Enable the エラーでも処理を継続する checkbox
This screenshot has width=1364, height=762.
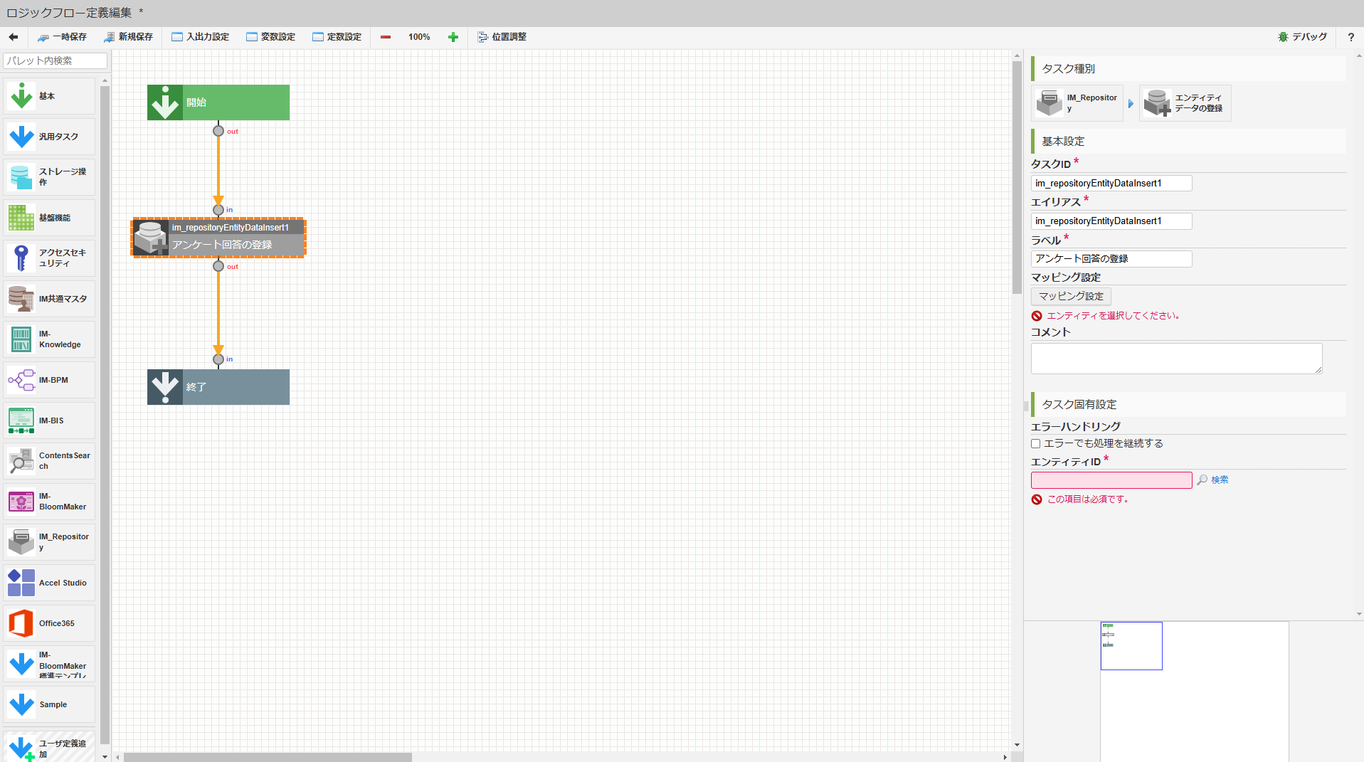click(x=1035, y=443)
